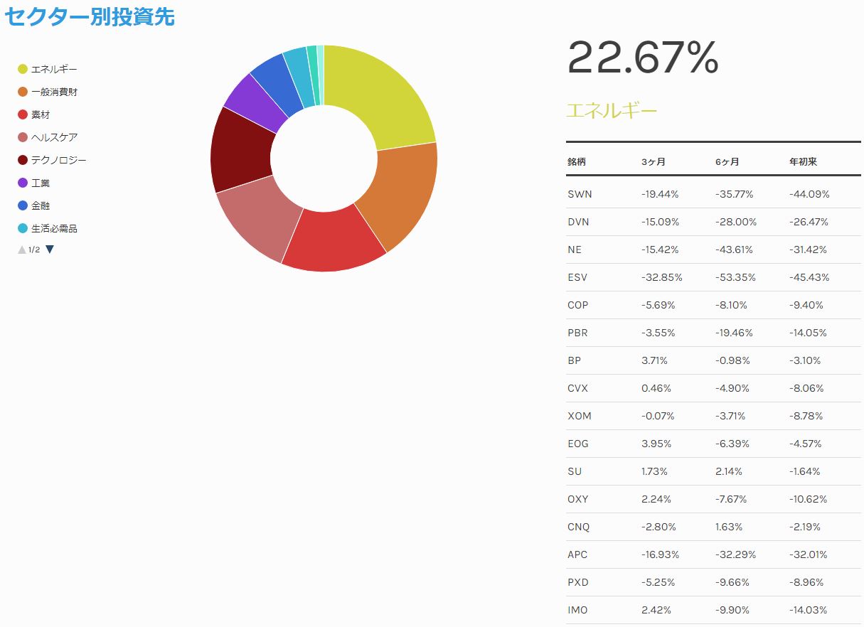The height and width of the screenshot is (627, 864).
Task: Click the XOM ticker row
Action: coord(713,416)
